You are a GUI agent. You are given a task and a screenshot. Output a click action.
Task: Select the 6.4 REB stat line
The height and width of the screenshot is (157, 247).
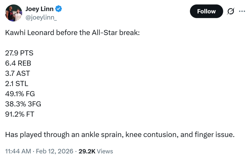18,63
